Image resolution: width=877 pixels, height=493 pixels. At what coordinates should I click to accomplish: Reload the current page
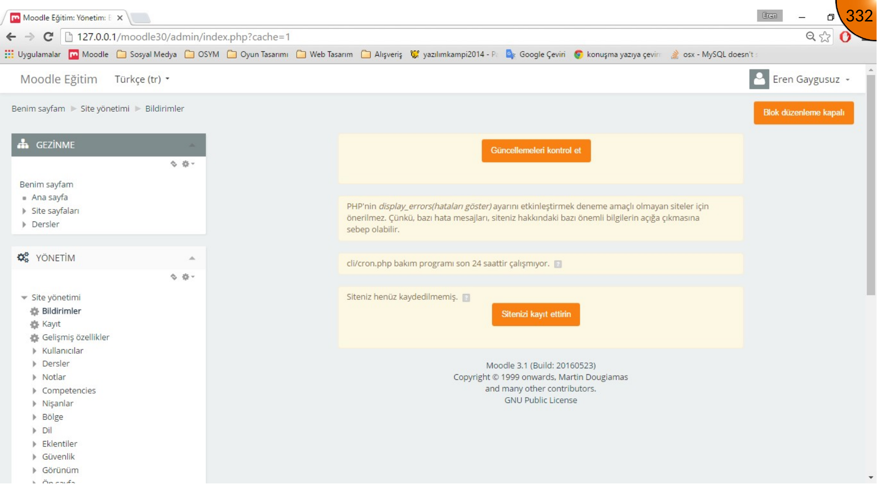48,37
